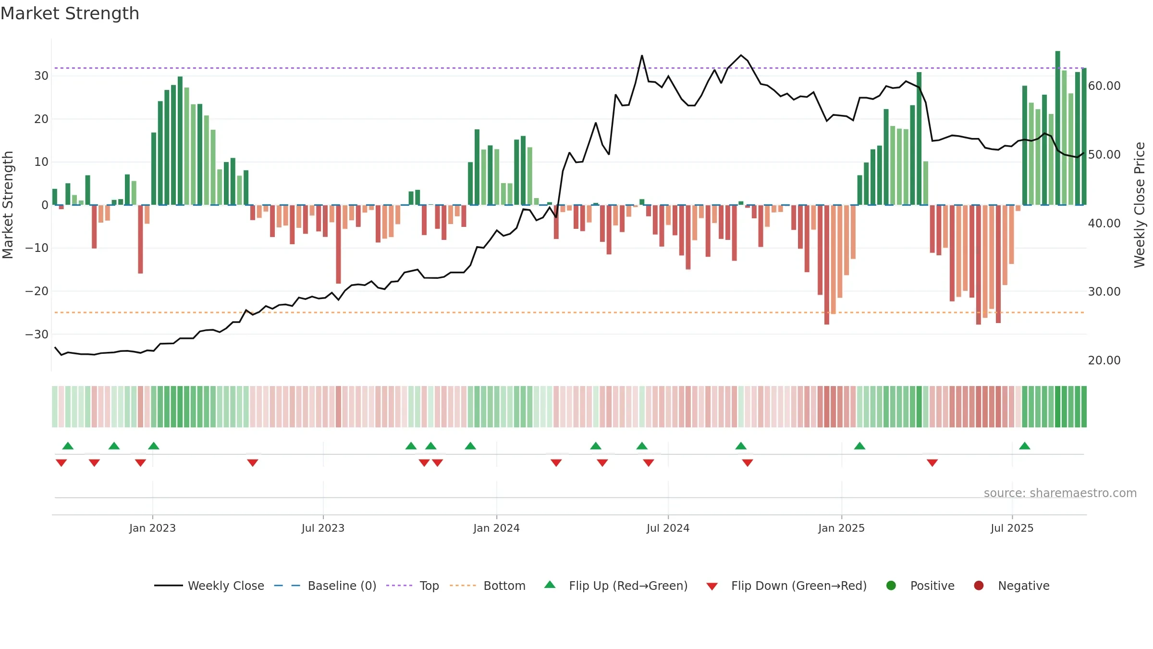Image resolution: width=1153 pixels, height=649 pixels.
Task: Click the orange dotted Bottom legend sample
Action: (463, 586)
